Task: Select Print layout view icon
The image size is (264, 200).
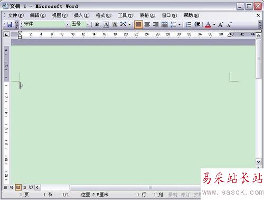Action: pos(18,187)
